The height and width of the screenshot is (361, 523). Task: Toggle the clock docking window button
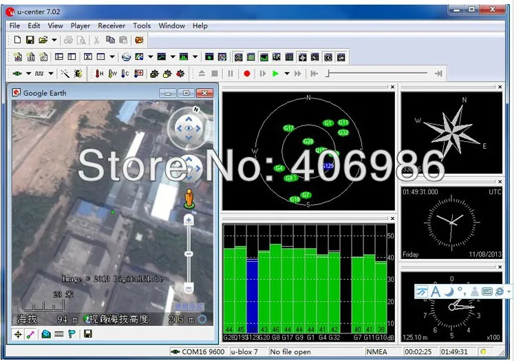(328, 57)
